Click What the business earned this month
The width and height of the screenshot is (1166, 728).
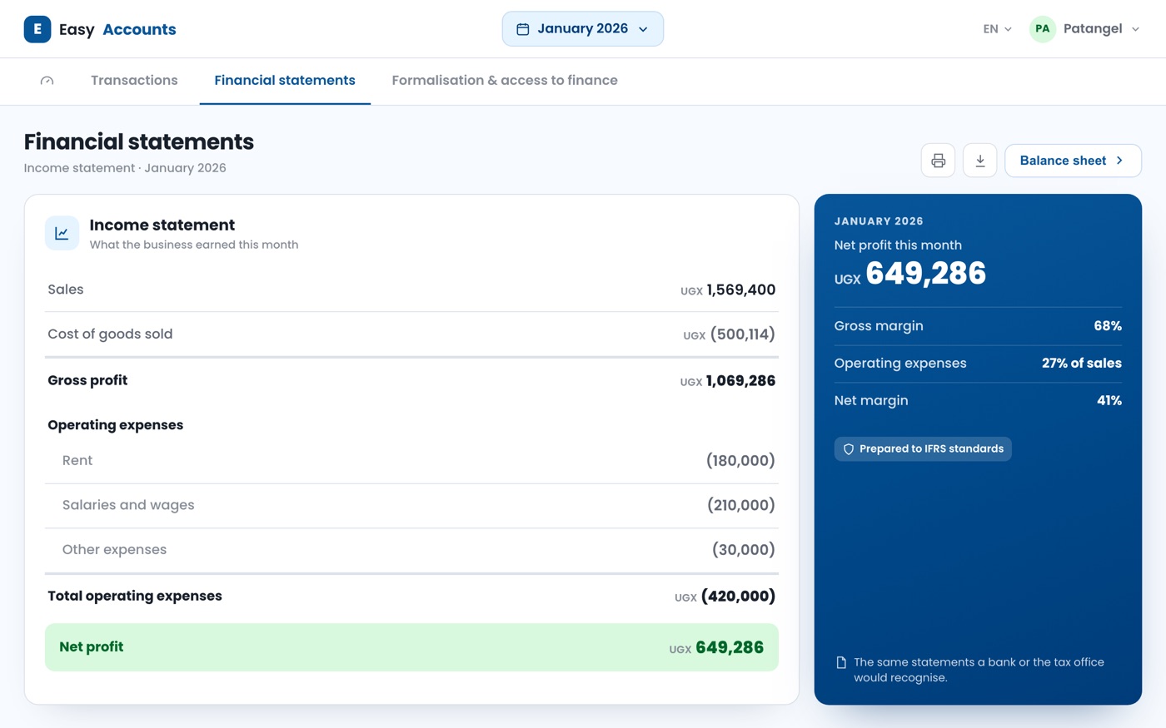[x=194, y=245]
